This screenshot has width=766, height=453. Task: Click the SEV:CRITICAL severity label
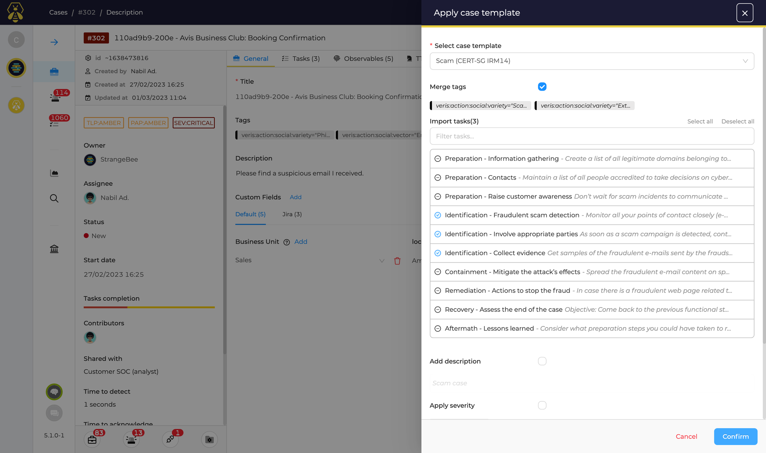coord(193,123)
